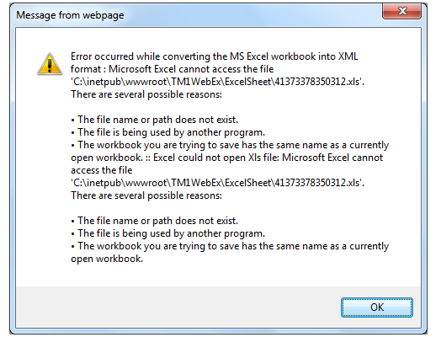The width and height of the screenshot is (441, 337).
Task: Click the yellow warning triangle icon
Action: [x=50, y=64]
